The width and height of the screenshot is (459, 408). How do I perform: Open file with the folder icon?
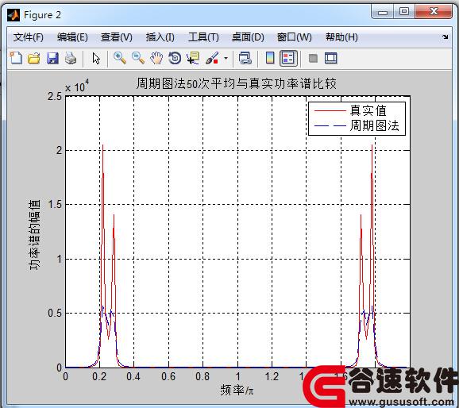click(34, 58)
